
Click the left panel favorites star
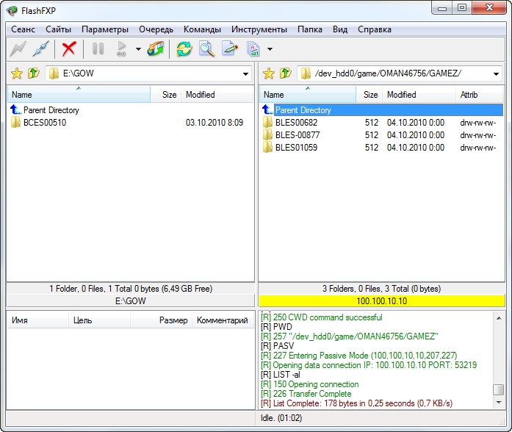18,73
